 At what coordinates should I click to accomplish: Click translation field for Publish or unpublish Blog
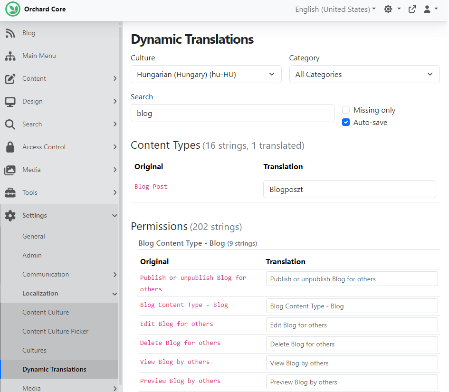tap(352, 279)
